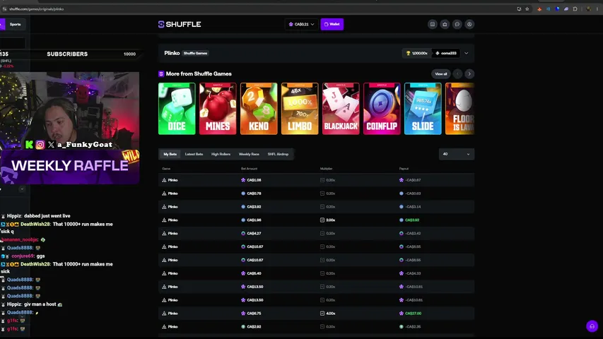The image size is (603, 339).
Task: Click the CA$2.92 bet amount
Action: pos(254,327)
